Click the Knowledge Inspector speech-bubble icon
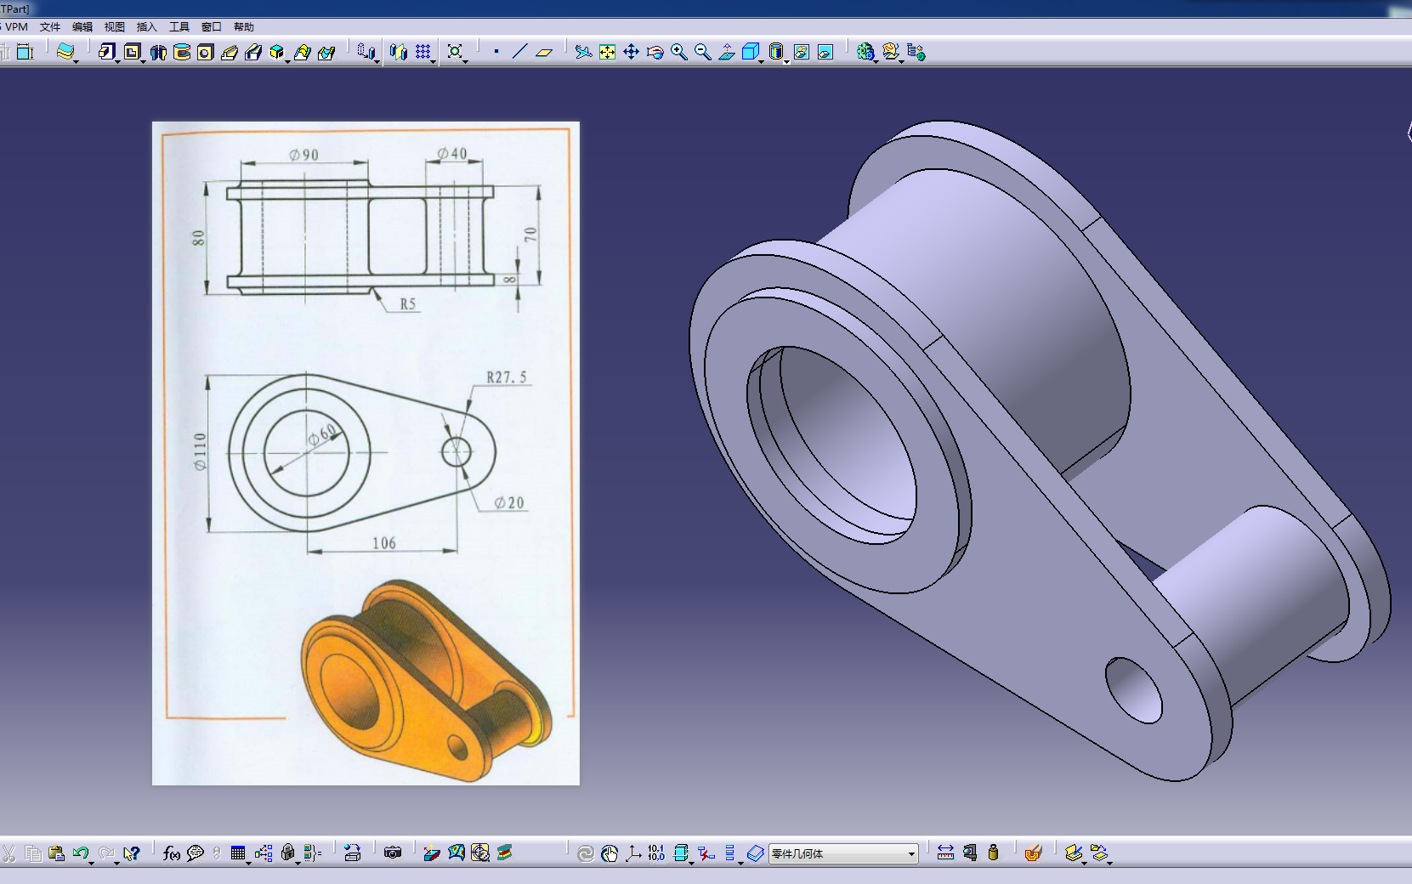This screenshot has height=884, width=1412. pyautogui.click(x=195, y=853)
